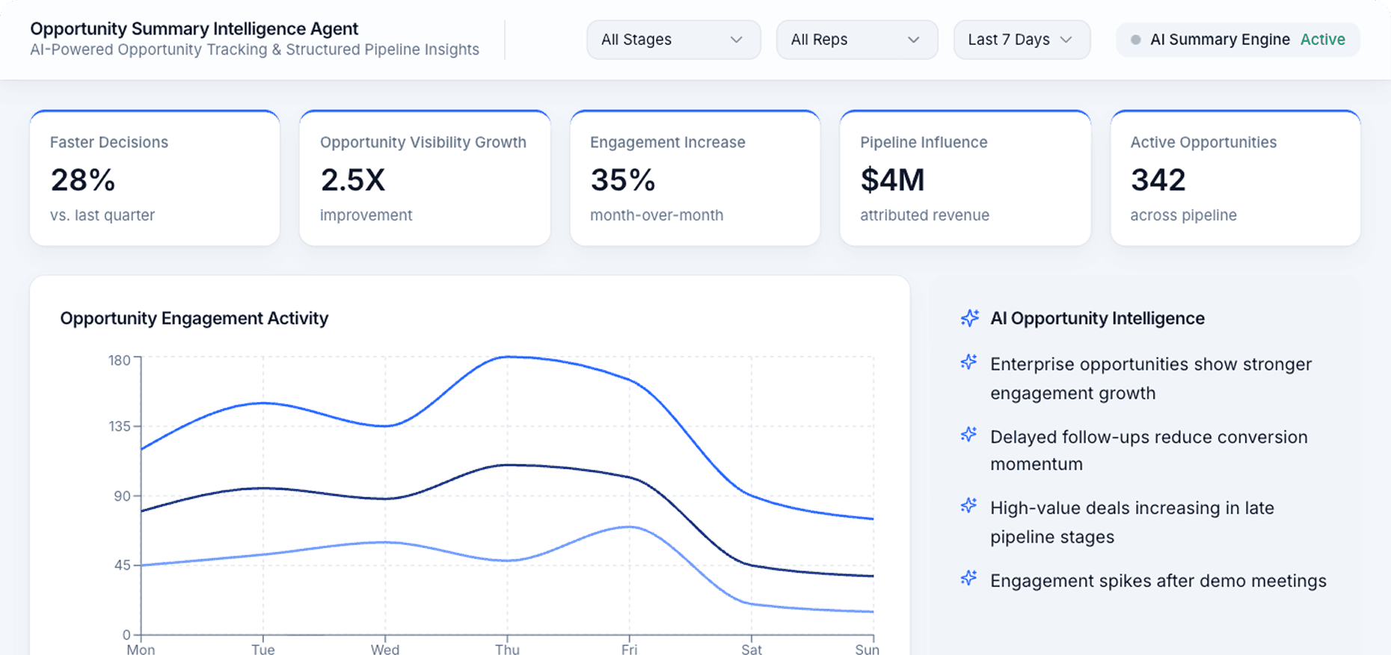1391x655 pixels.
Task: Click the Engagement Increase 35% value
Action: tap(623, 180)
